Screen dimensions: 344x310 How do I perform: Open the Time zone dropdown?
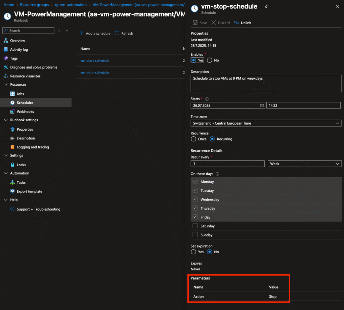point(266,123)
